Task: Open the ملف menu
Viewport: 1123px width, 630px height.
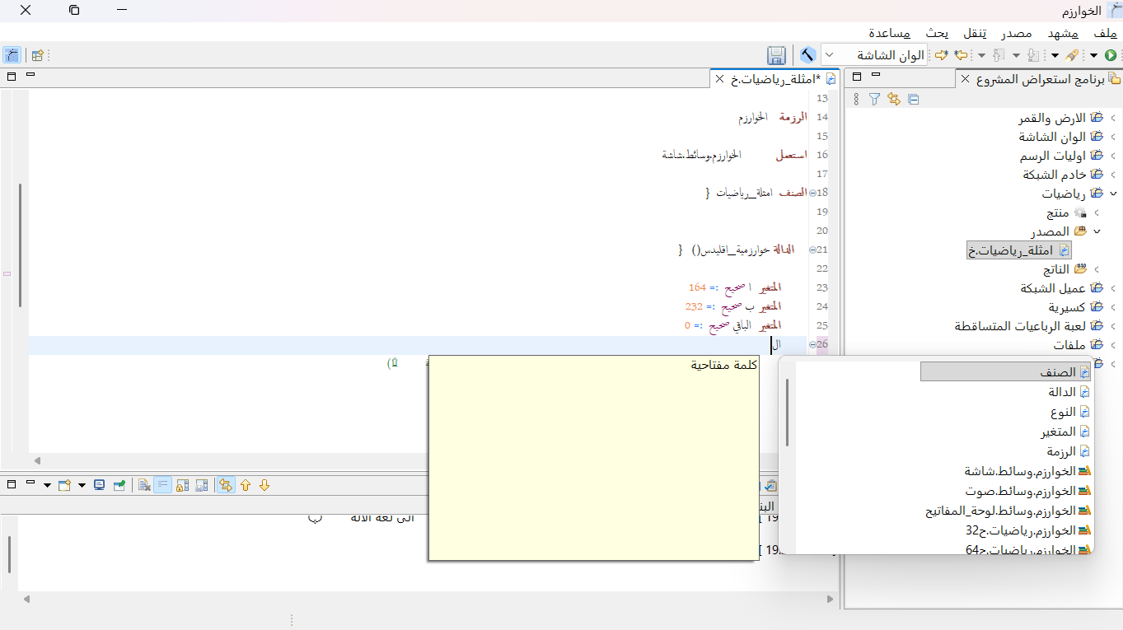Action: pos(1106,33)
